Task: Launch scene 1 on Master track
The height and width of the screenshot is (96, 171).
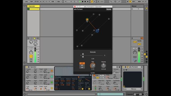Action: point(132,9)
